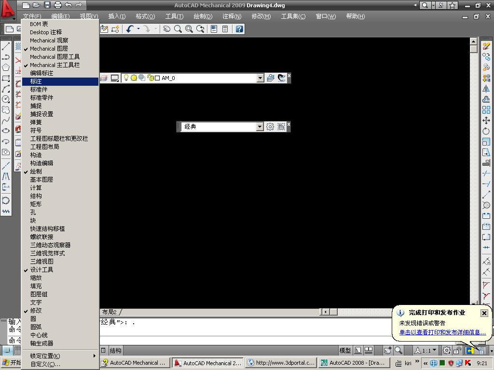Select the Spline tool in left toolbar
The width and height of the screenshot is (494, 370).
point(6,120)
